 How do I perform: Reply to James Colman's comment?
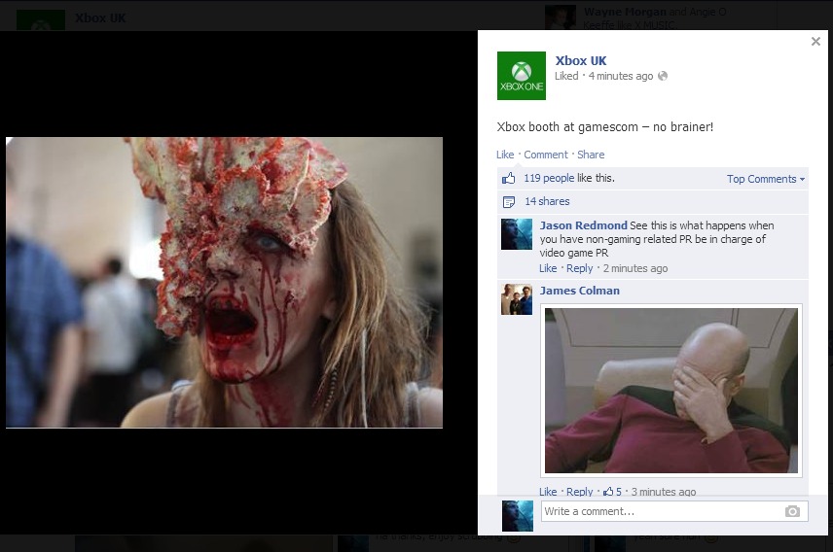[579, 492]
